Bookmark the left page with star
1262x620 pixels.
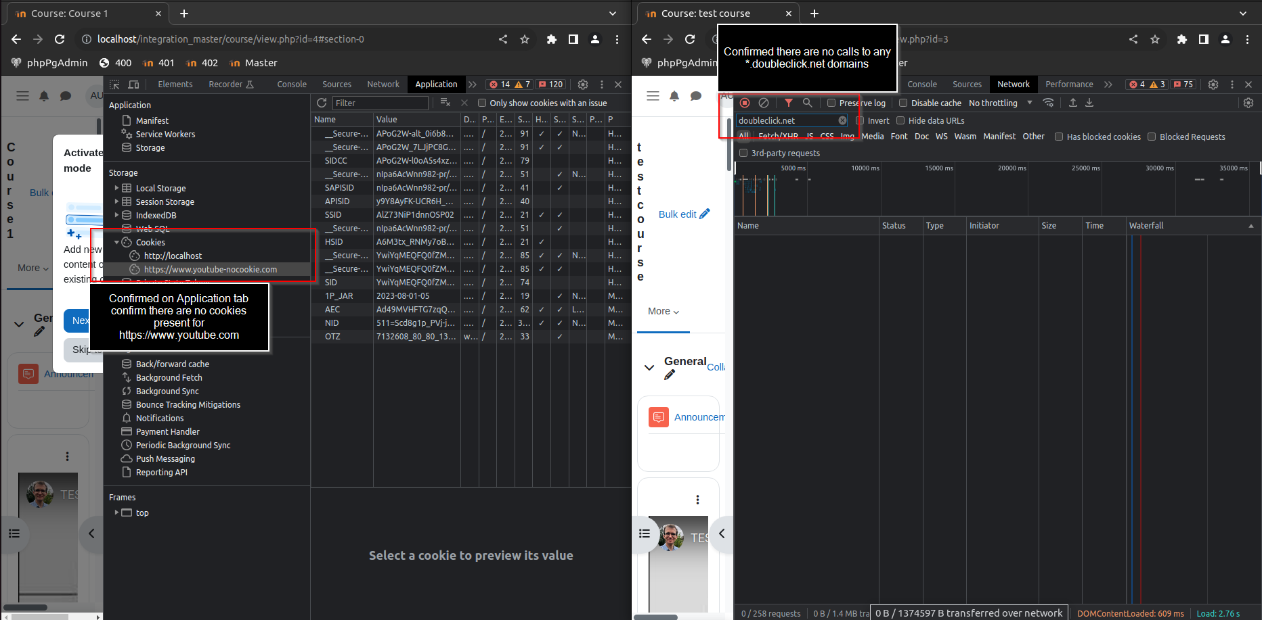(x=524, y=39)
